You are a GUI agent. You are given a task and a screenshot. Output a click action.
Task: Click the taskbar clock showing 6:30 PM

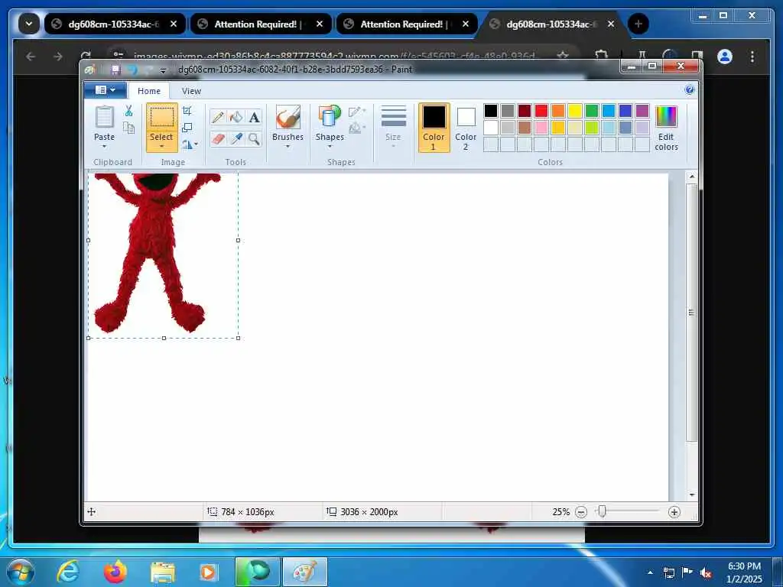[744, 572]
